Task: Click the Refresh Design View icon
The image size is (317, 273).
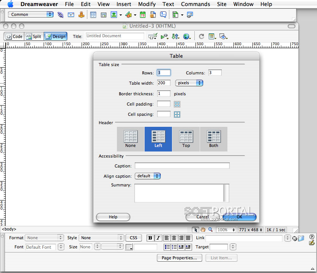Action: pyautogui.click(x=201, y=36)
